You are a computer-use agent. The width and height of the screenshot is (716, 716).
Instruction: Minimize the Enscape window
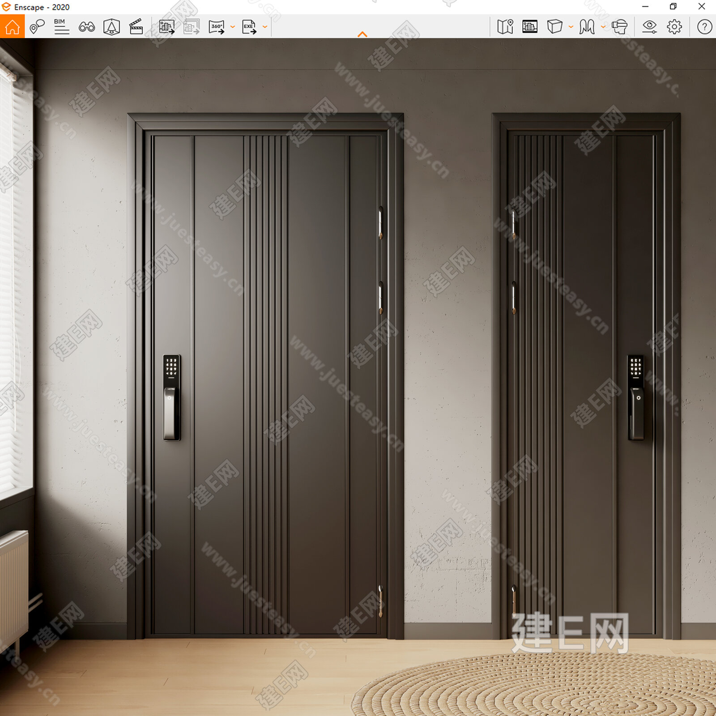pos(645,7)
